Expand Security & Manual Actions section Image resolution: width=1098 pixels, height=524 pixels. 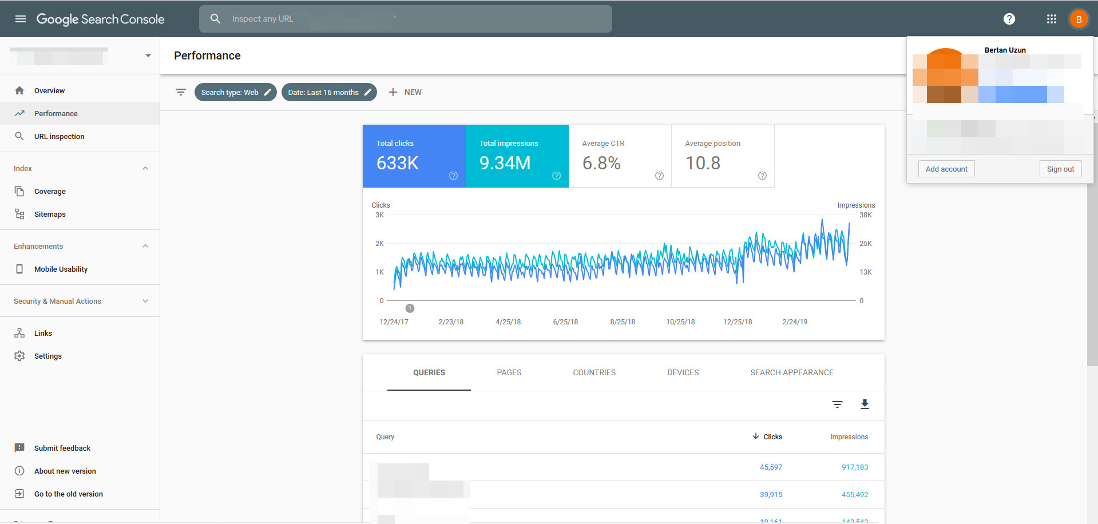click(145, 301)
